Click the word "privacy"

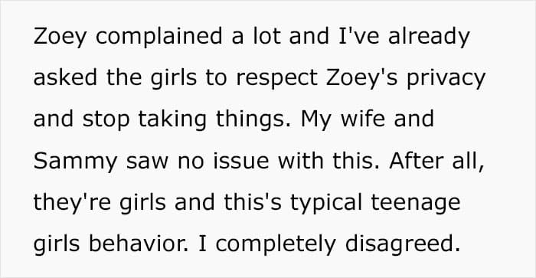pyautogui.click(x=446, y=79)
